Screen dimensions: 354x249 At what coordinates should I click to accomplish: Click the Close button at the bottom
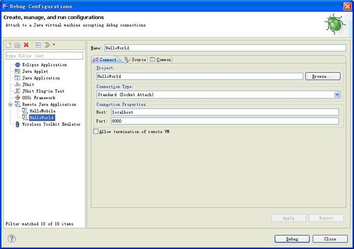point(330,239)
